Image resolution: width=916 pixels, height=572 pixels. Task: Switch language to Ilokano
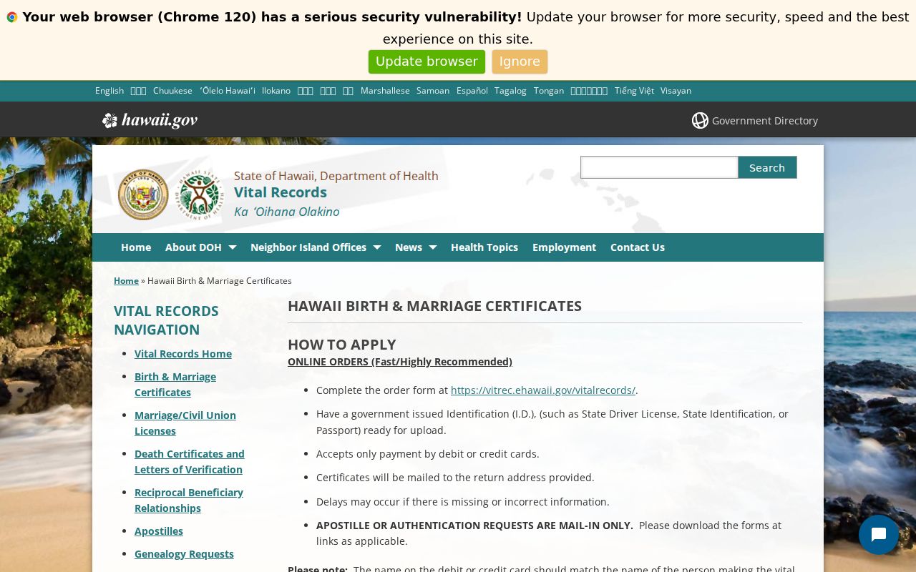click(276, 91)
